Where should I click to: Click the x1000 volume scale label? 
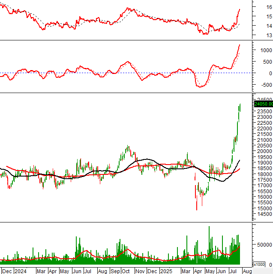259,264
